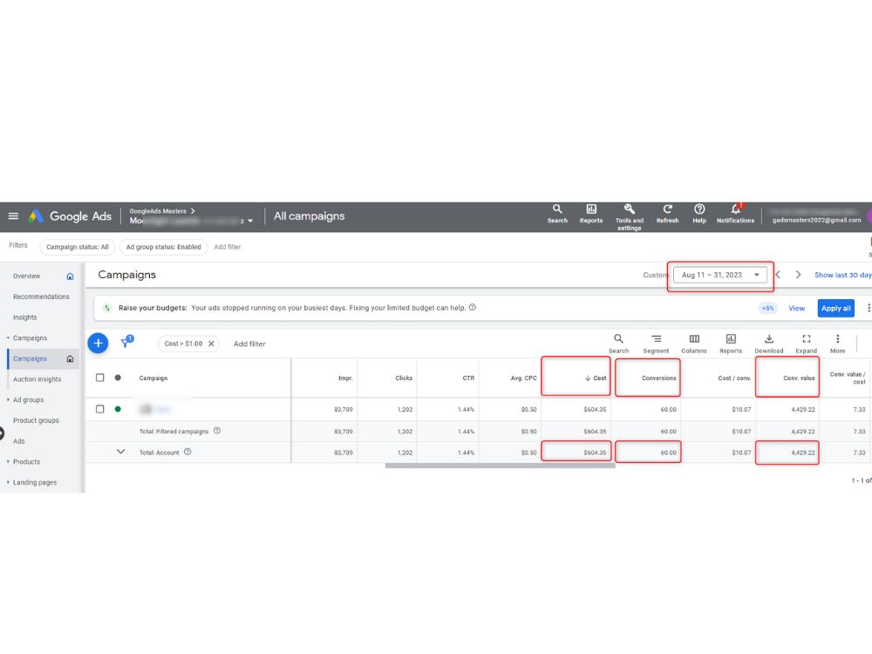The width and height of the screenshot is (872, 654).
Task: Refresh the campaign data
Action: pyautogui.click(x=667, y=214)
